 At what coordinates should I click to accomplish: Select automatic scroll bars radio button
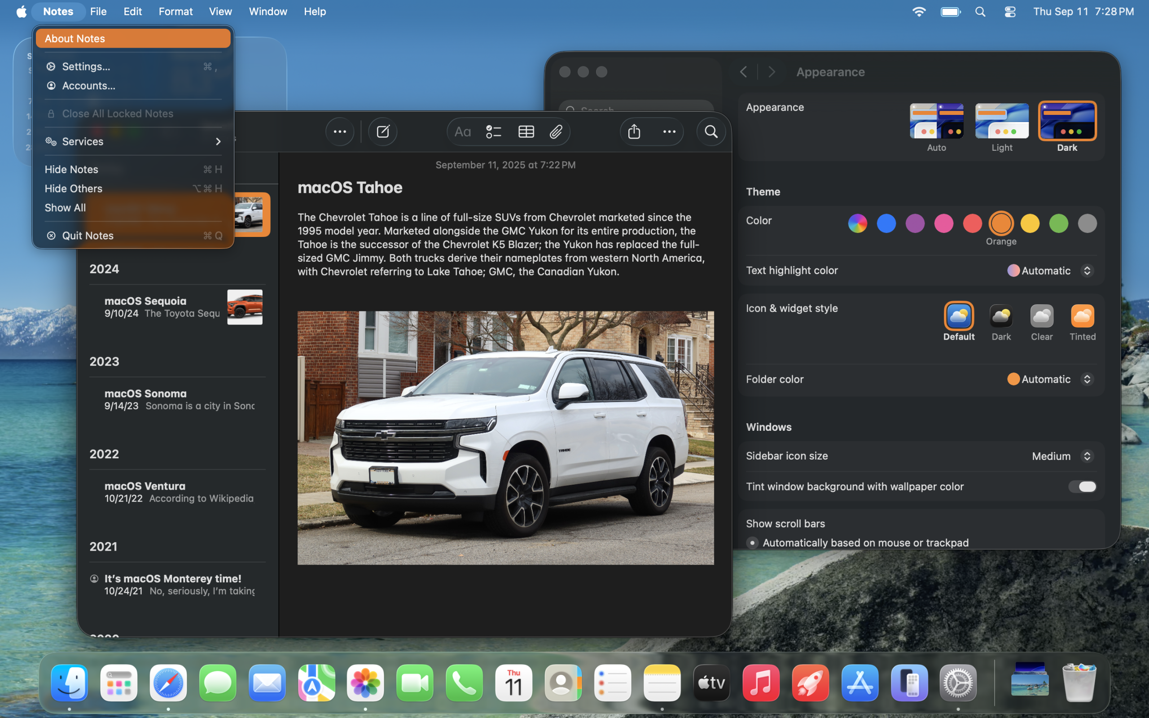(752, 542)
